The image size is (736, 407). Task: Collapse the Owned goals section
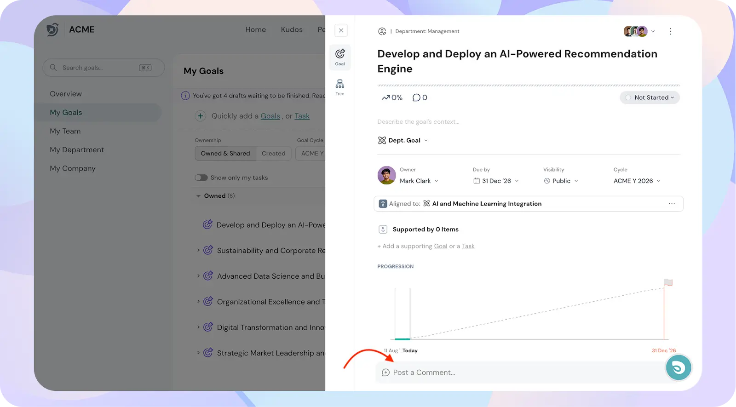tap(199, 196)
